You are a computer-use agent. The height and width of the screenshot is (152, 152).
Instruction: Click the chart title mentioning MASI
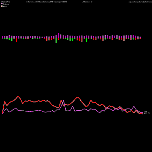(x=46, y=2)
